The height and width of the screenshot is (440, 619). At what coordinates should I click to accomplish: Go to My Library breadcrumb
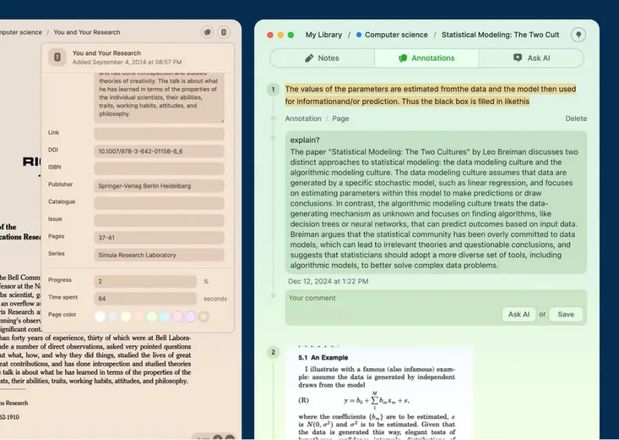coord(324,35)
